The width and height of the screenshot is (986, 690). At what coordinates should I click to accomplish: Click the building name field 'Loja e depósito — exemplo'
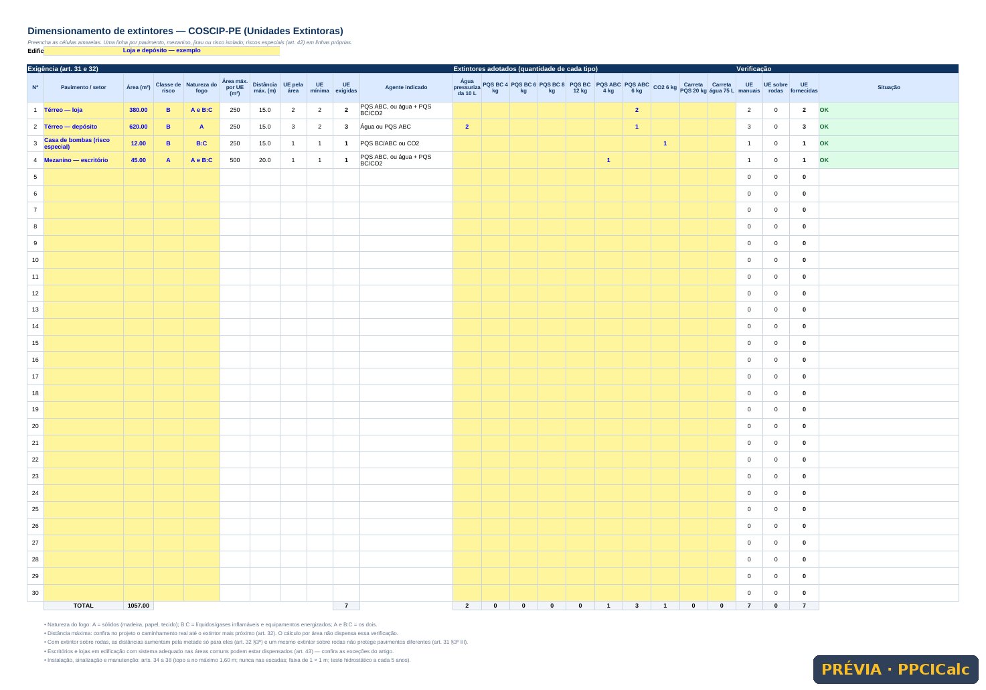click(161, 51)
